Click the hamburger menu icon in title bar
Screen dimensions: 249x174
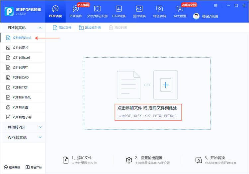point(216,6)
